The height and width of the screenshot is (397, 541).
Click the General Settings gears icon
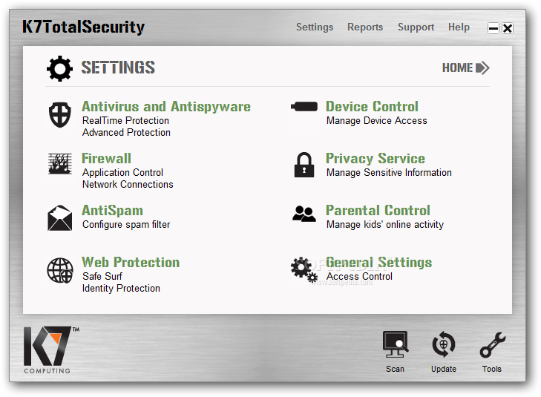[304, 270]
